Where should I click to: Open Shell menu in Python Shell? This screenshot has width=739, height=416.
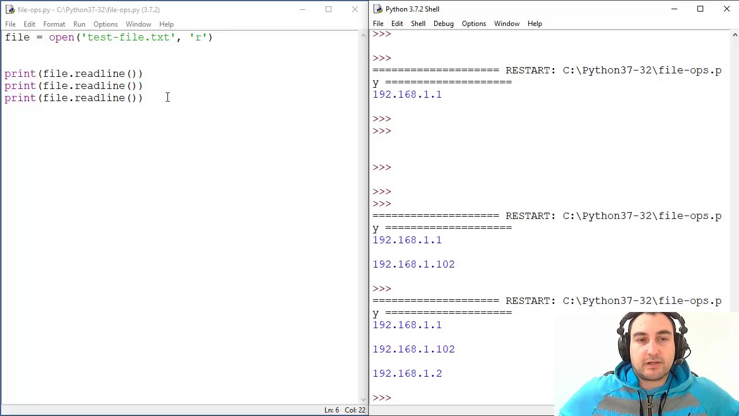418,24
